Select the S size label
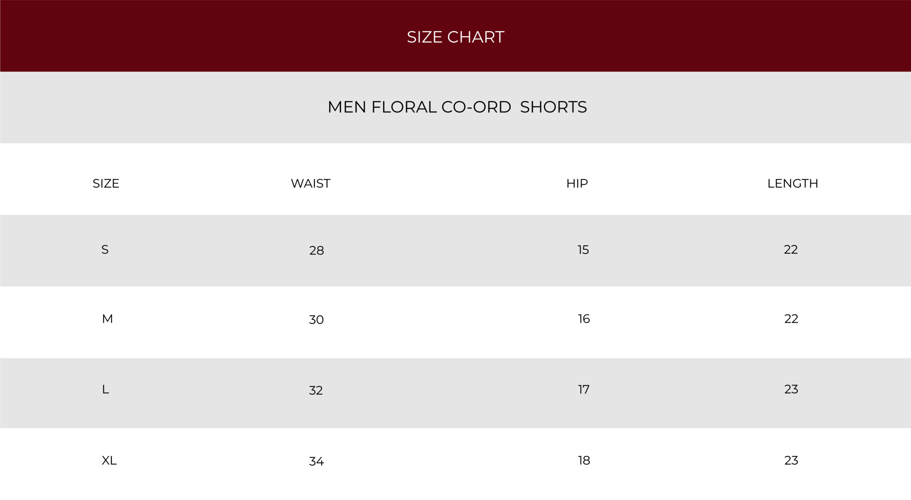Viewport: 911px width, 500px height. click(x=105, y=249)
